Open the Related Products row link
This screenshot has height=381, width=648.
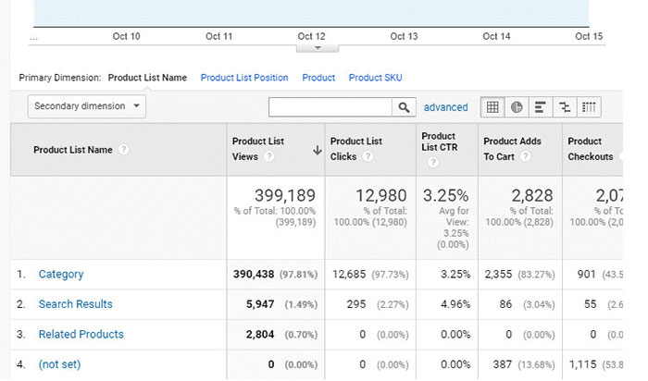81,334
